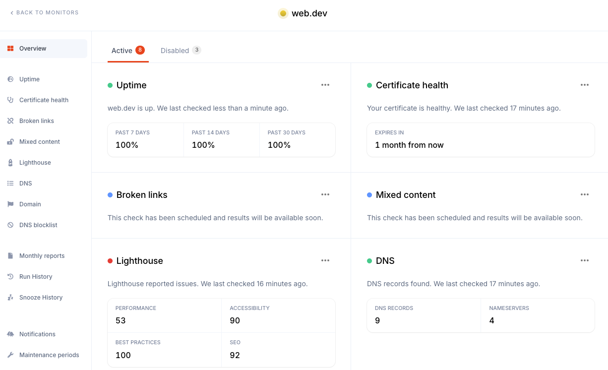Click the web.dev page title
This screenshot has height=370, width=608.
(x=309, y=13)
